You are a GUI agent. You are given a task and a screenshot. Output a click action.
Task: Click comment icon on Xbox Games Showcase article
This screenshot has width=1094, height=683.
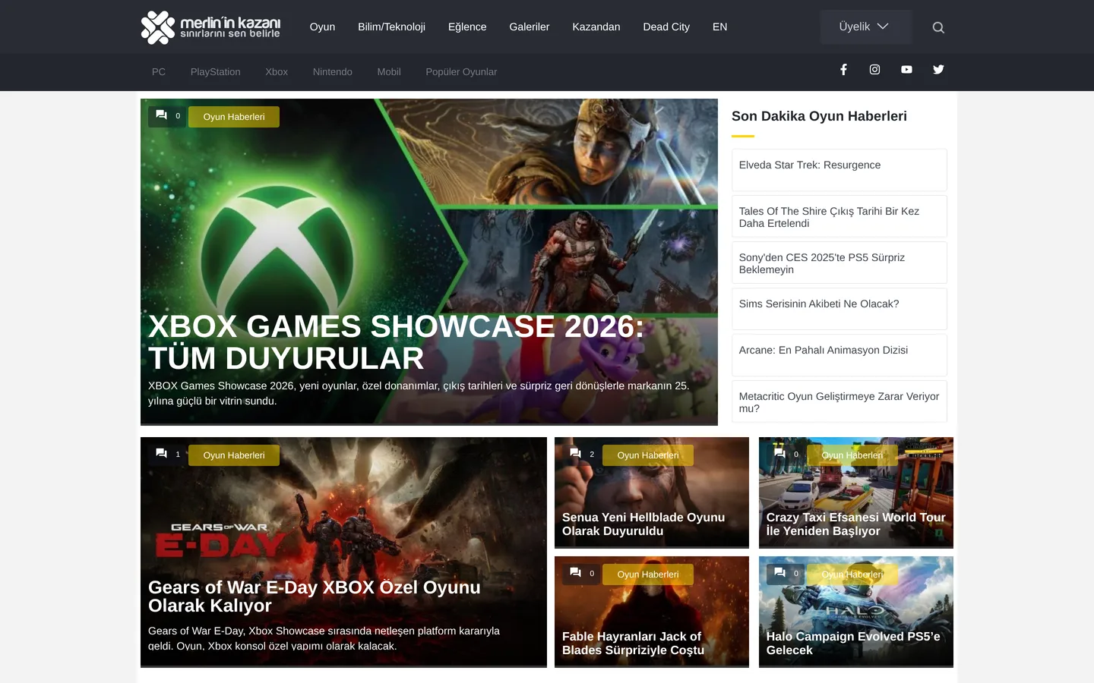(x=161, y=115)
